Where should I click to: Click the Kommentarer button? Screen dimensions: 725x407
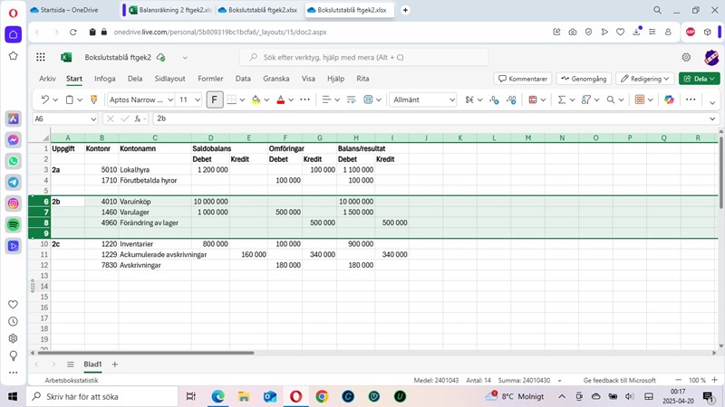tap(522, 79)
